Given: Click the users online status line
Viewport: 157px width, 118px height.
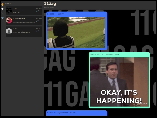Looking at the screenshot, I should click(49, 8).
